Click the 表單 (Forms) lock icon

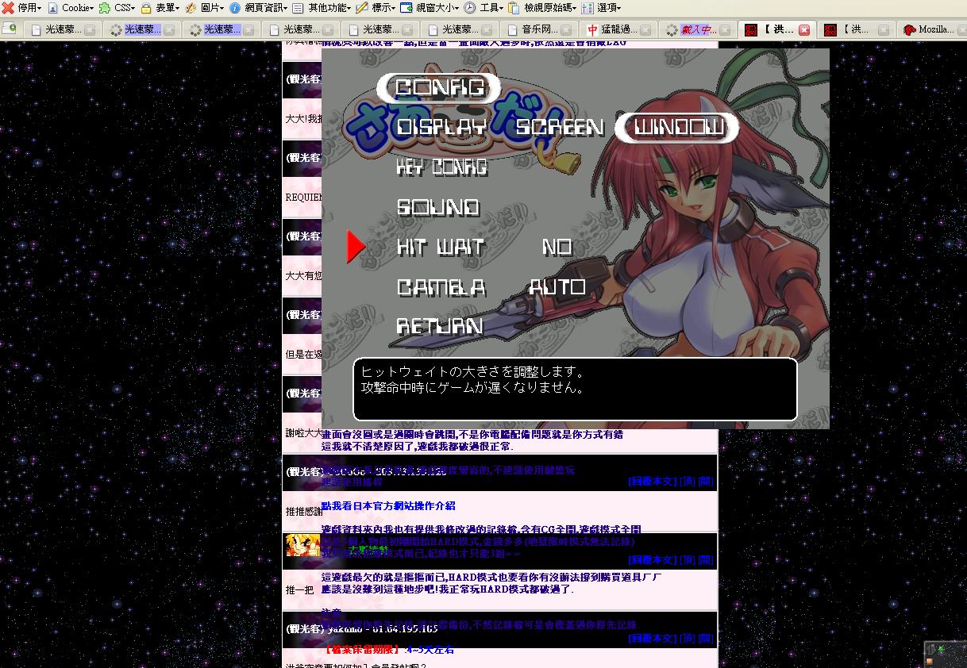[x=146, y=8]
